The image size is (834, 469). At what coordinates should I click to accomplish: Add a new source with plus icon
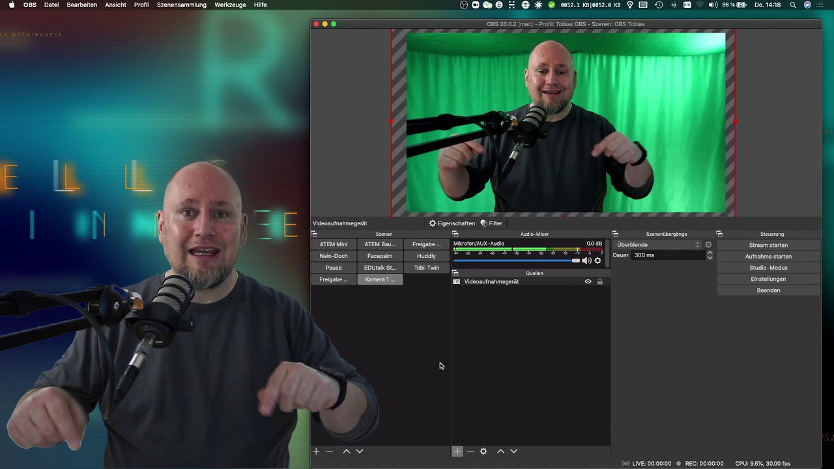(x=457, y=451)
